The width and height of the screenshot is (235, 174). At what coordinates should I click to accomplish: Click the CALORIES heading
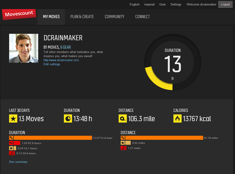coord(181,110)
